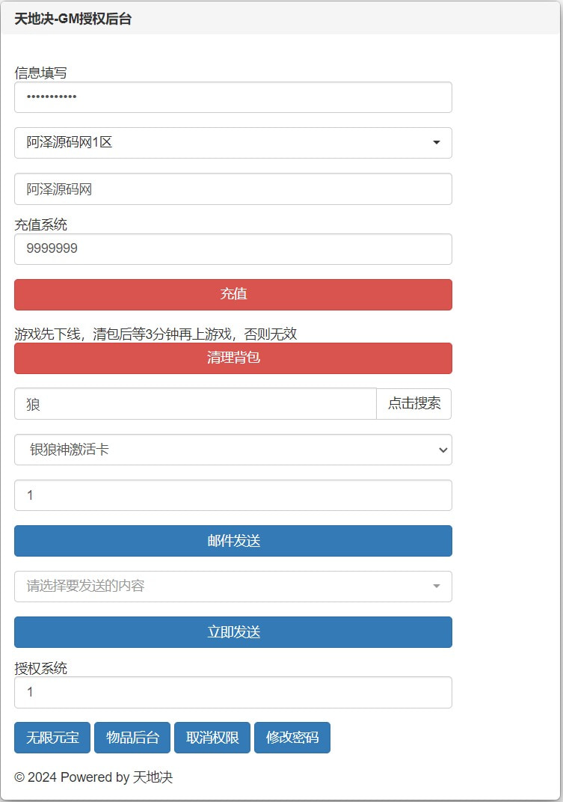Viewport: 563px width, 802px height.
Task: Select the 修改密码 button
Action: 292,738
